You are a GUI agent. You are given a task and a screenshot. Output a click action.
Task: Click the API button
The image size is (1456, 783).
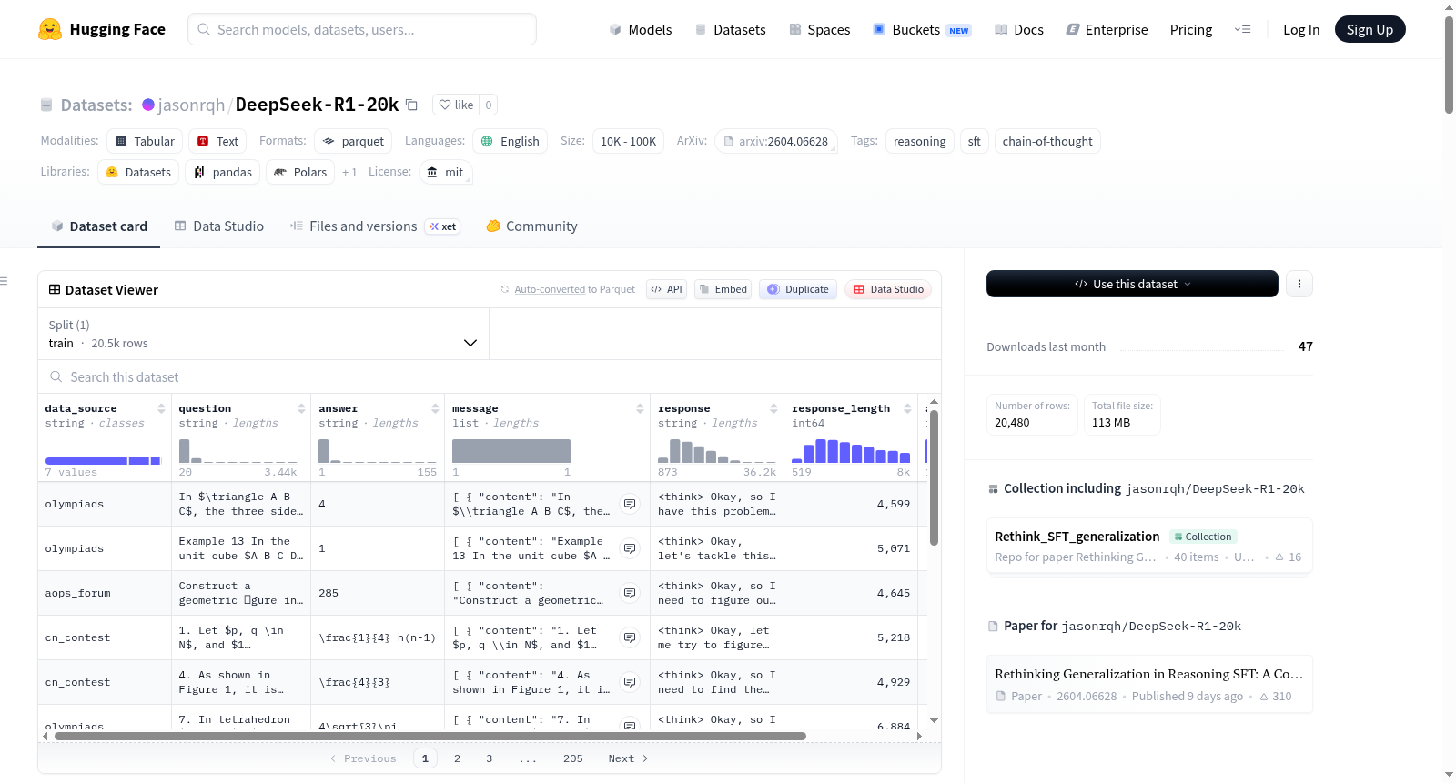666,289
